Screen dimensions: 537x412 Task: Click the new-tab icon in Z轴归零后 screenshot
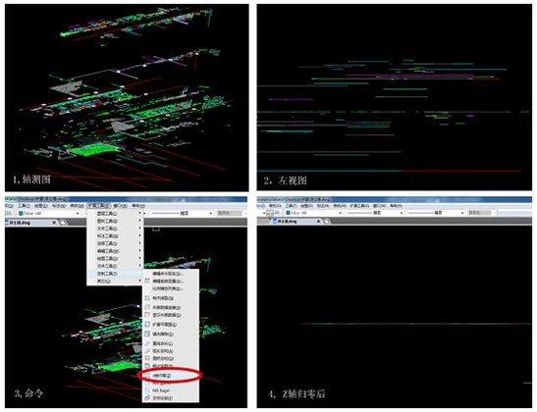[328, 222]
